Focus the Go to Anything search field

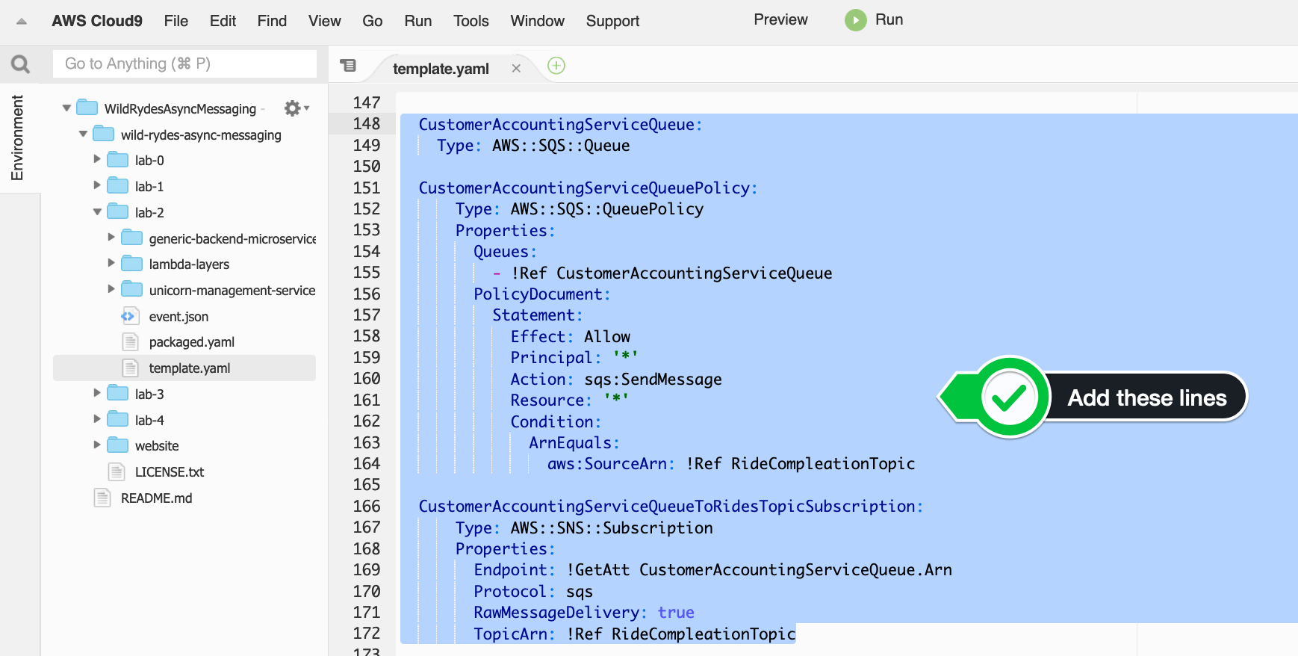[x=184, y=64]
